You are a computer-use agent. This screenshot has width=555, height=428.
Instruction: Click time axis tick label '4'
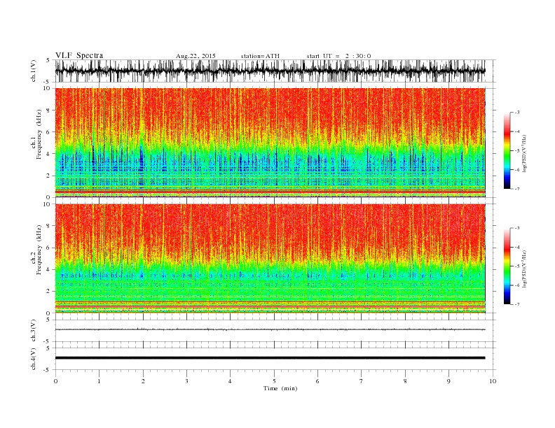[x=230, y=381]
